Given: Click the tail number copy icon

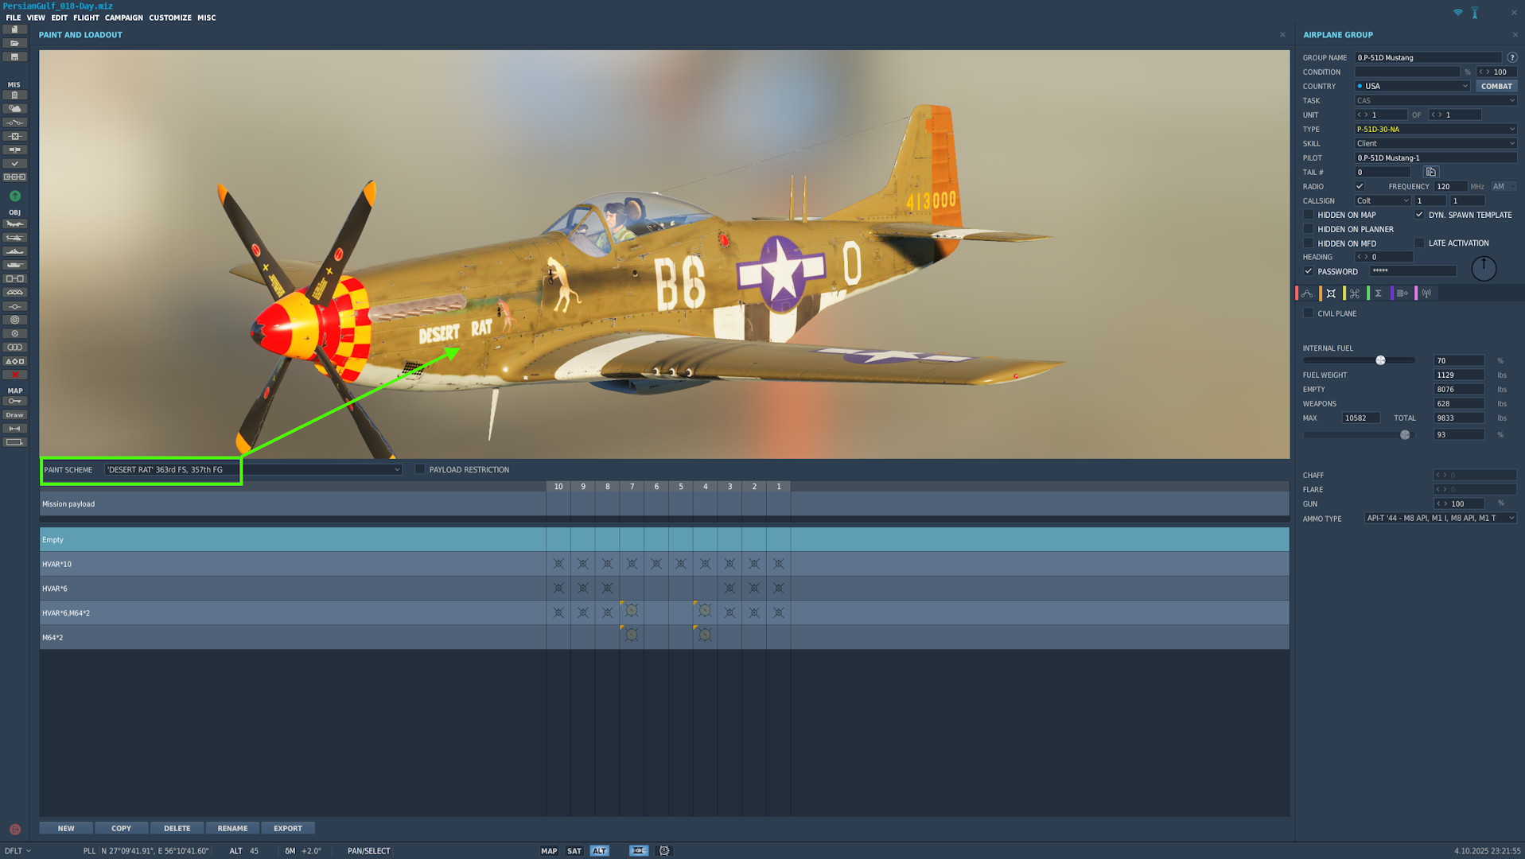Looking at the screenshot, I should 1430,172.
